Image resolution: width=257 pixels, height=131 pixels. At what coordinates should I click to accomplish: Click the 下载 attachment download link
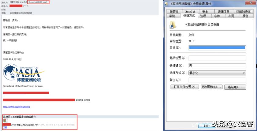[x=5, y=127]
